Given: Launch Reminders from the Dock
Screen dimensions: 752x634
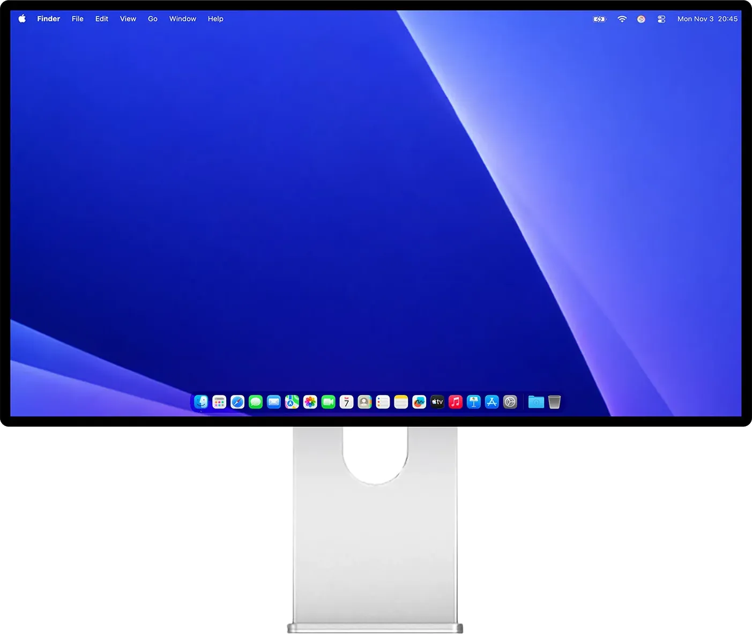Looking at the screenshot, I should tap(383, 402).
